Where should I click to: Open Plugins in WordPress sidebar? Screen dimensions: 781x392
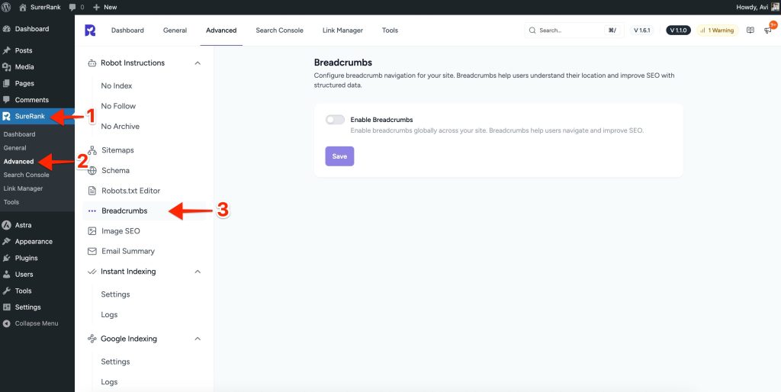coord(26,258)
